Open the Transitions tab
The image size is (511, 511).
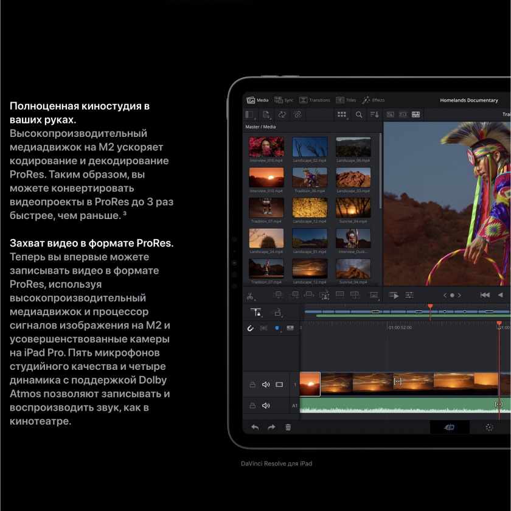coord(315,100)
